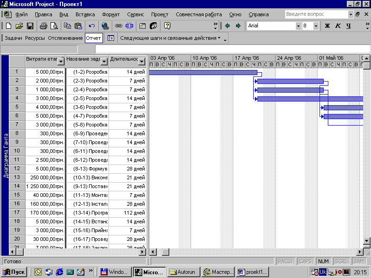The image size is (371, 278).
Task: Open font size 8 dropdown
Action: pos(316,26)
